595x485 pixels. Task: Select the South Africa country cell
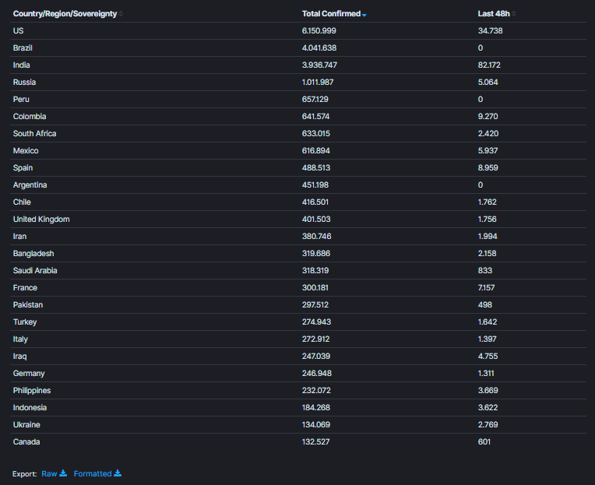tap(34, 134)
